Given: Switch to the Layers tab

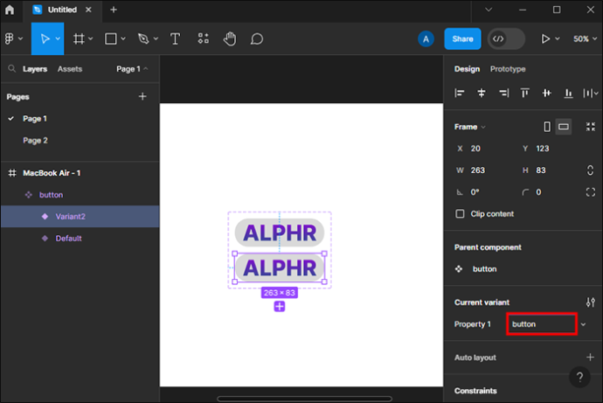Looking at the screenshot, I should (x=35, y=69).
